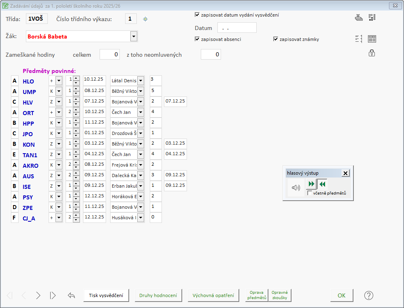
Task: Uncheck 'zapisovat absenci' checkbox
Action: pos(197,39)
